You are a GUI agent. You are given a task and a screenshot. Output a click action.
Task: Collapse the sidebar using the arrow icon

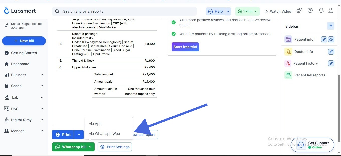[331, 26]
